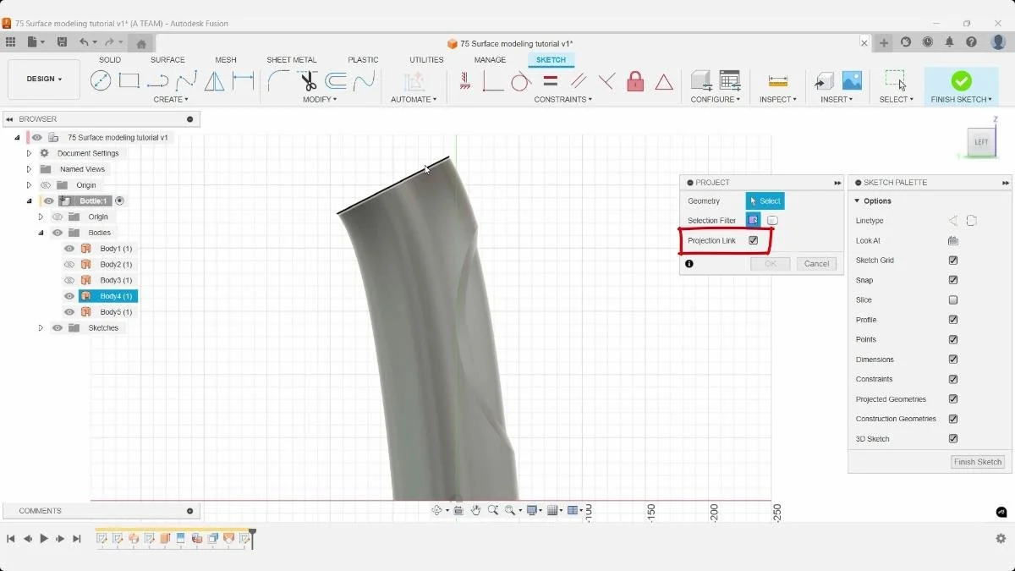Select the Fit Point Spline tool
Screen dimensions: 1015x571
(x=187, y=80)
